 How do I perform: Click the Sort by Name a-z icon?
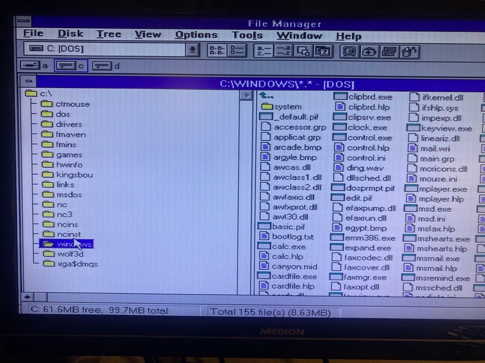[263, 51]
